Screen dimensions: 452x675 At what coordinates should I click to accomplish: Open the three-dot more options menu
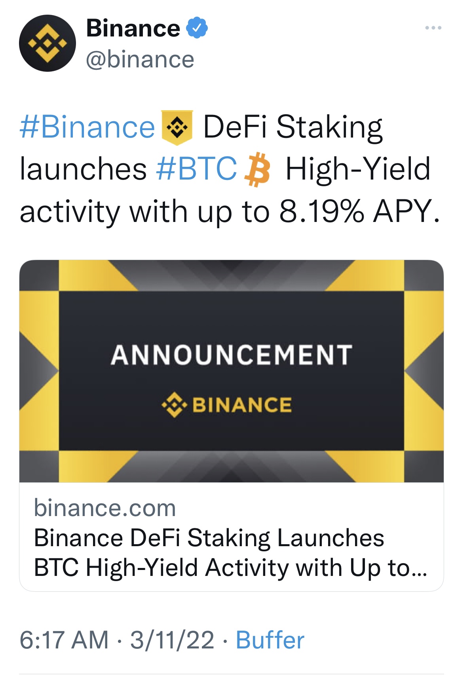click(433, 28)
